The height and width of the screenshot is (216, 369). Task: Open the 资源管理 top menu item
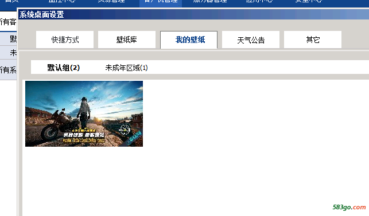pyautogui.click(x=111, y=1)
